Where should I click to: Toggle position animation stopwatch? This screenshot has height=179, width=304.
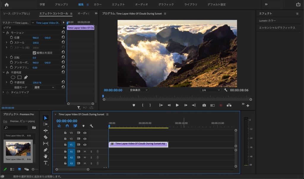tap(12, 38)
